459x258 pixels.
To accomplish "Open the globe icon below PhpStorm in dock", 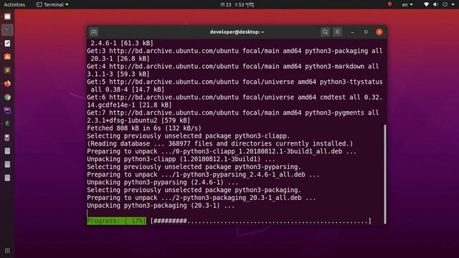I will (x=7, y=124).
